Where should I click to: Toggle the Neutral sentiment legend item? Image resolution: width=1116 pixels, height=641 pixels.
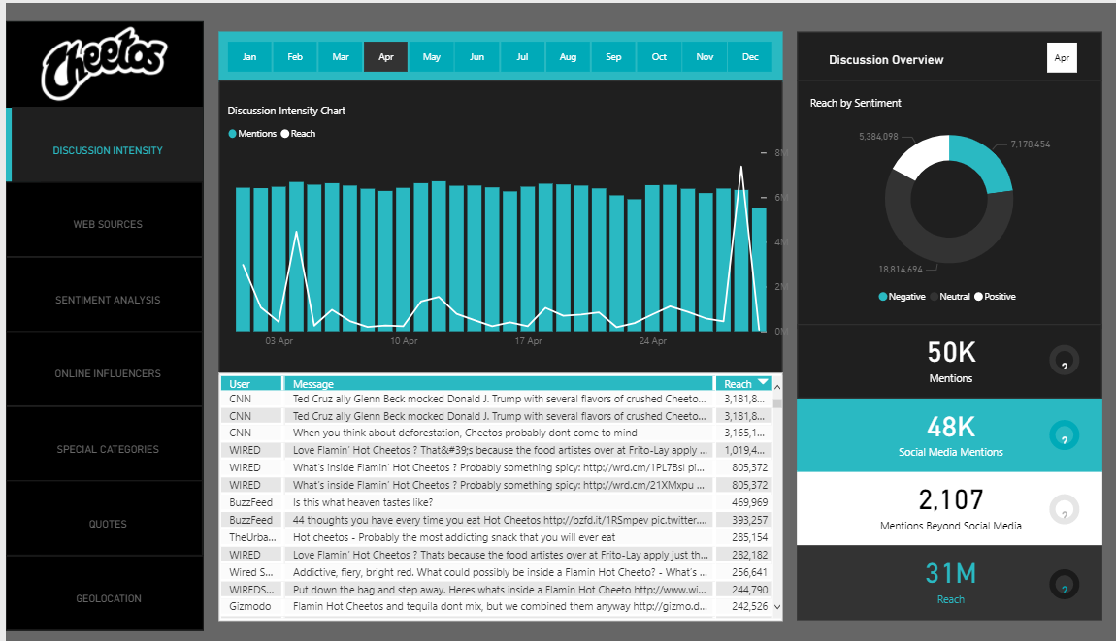point(950,297)
